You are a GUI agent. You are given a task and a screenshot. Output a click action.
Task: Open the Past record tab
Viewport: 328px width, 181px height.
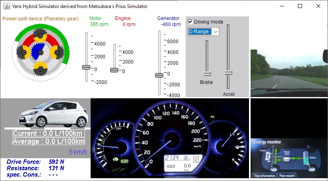[287, 175]
